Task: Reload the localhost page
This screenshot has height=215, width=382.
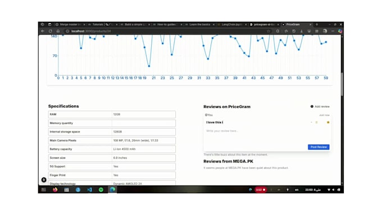Action: point(50,31)
